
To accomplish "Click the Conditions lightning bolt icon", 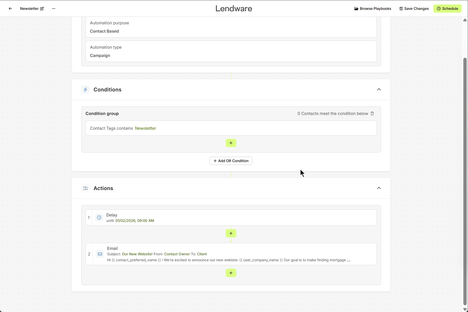I will tap(85, 90).
